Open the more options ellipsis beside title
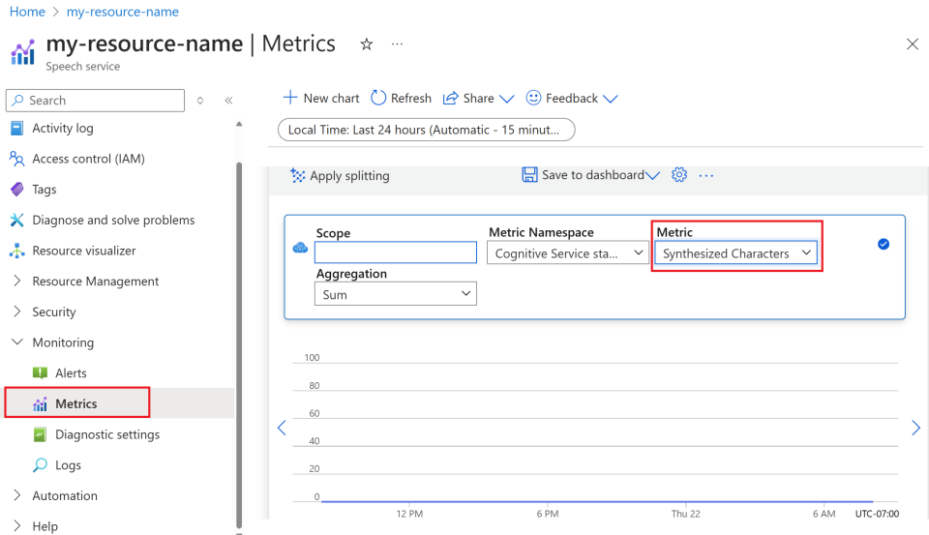 tap(397, 45)
